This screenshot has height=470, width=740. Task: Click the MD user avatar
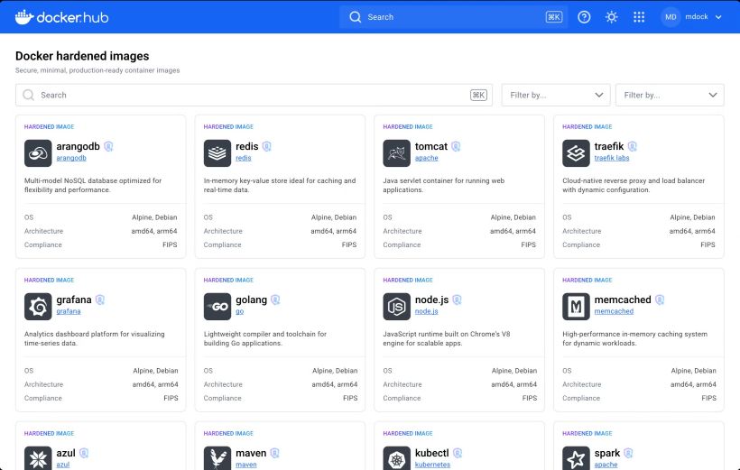[671, 17]
